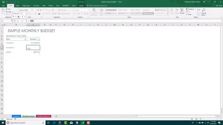This screenshot has width=223, height=125.
Task: Toggle Wrap Text
Action: [x=62, y=10]
